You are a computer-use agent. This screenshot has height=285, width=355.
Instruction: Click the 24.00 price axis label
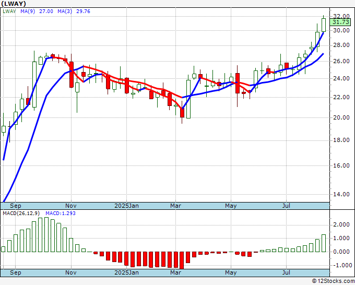[x=341, y=78]
